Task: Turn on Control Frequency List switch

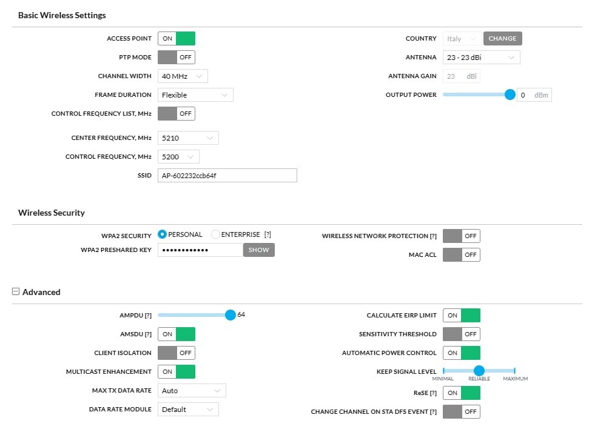Action: 177,113
